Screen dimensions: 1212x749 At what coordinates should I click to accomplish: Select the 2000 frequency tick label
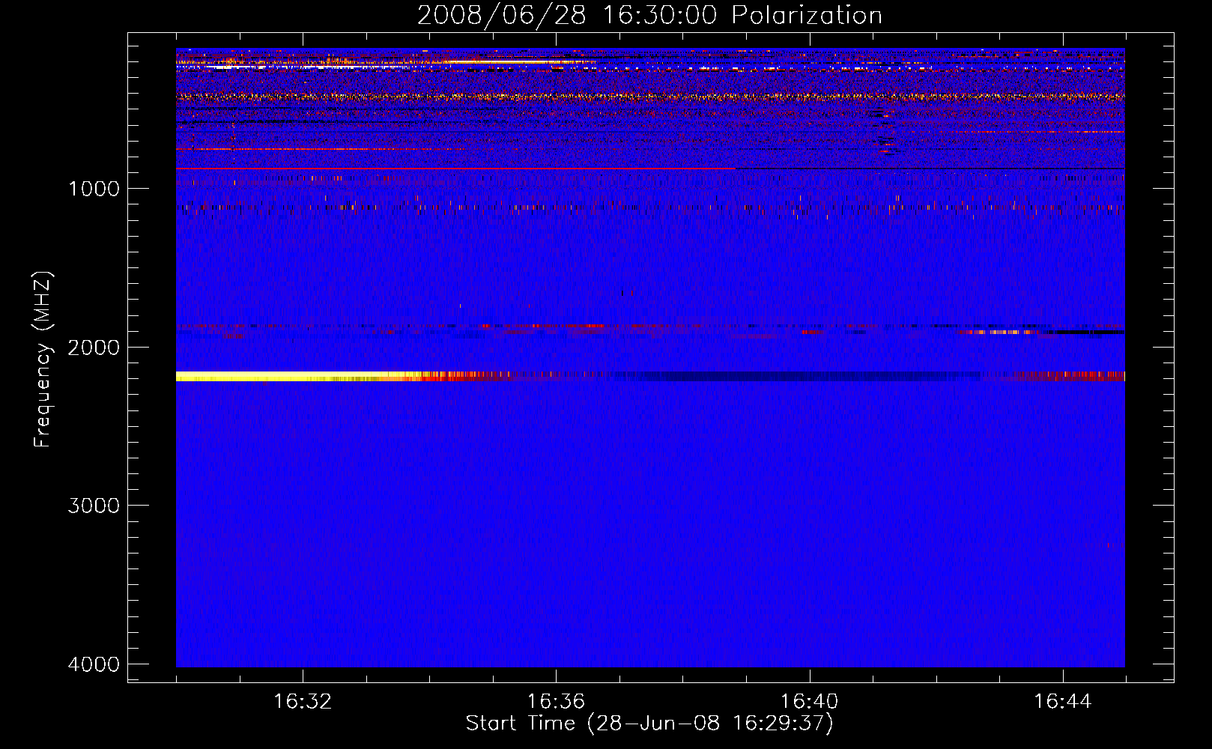(94, 347)
